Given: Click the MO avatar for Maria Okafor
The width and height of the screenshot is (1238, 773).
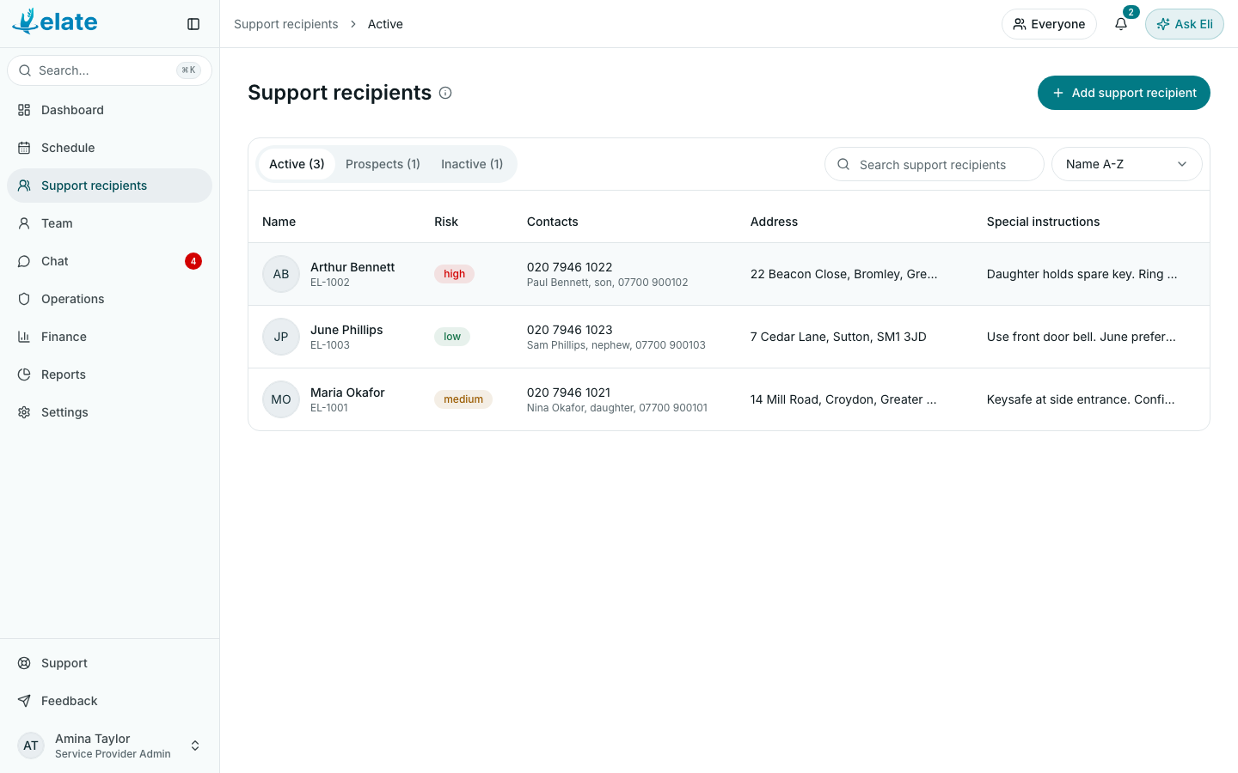Looking at the screenshot, I should (x=281, y=399).
